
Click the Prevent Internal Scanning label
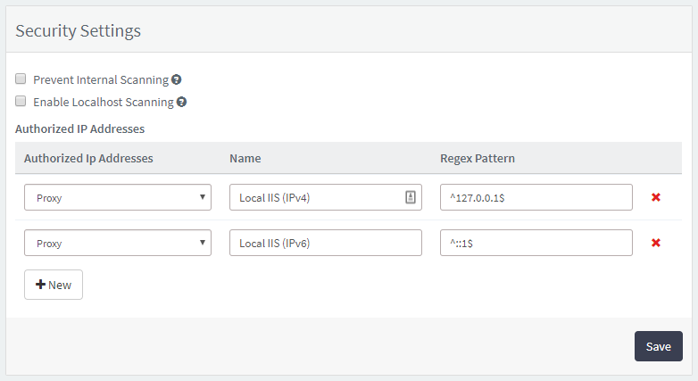(101, 79)
